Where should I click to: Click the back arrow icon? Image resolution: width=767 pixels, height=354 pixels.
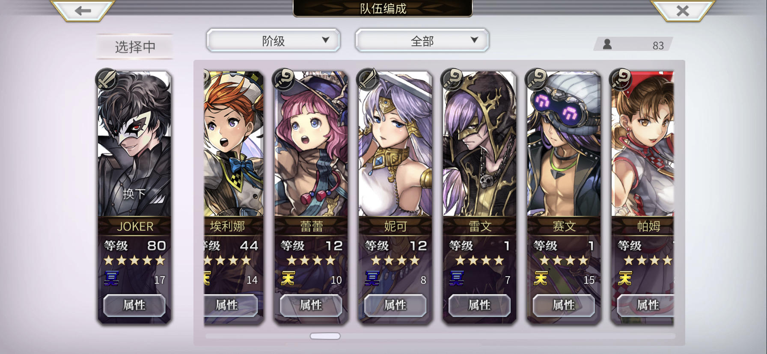[83, 11]
